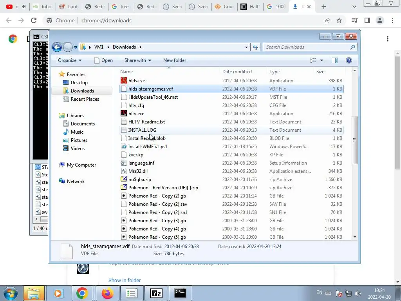The image size is (401, 301).
Task: Toggle the preview pane
Action: click(335, 60)
